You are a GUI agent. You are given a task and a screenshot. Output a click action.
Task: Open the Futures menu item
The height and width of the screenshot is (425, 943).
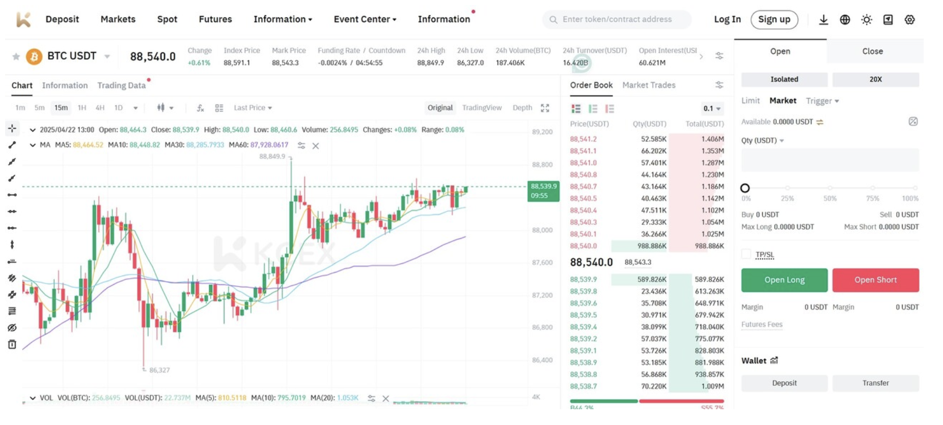point(215,19)
